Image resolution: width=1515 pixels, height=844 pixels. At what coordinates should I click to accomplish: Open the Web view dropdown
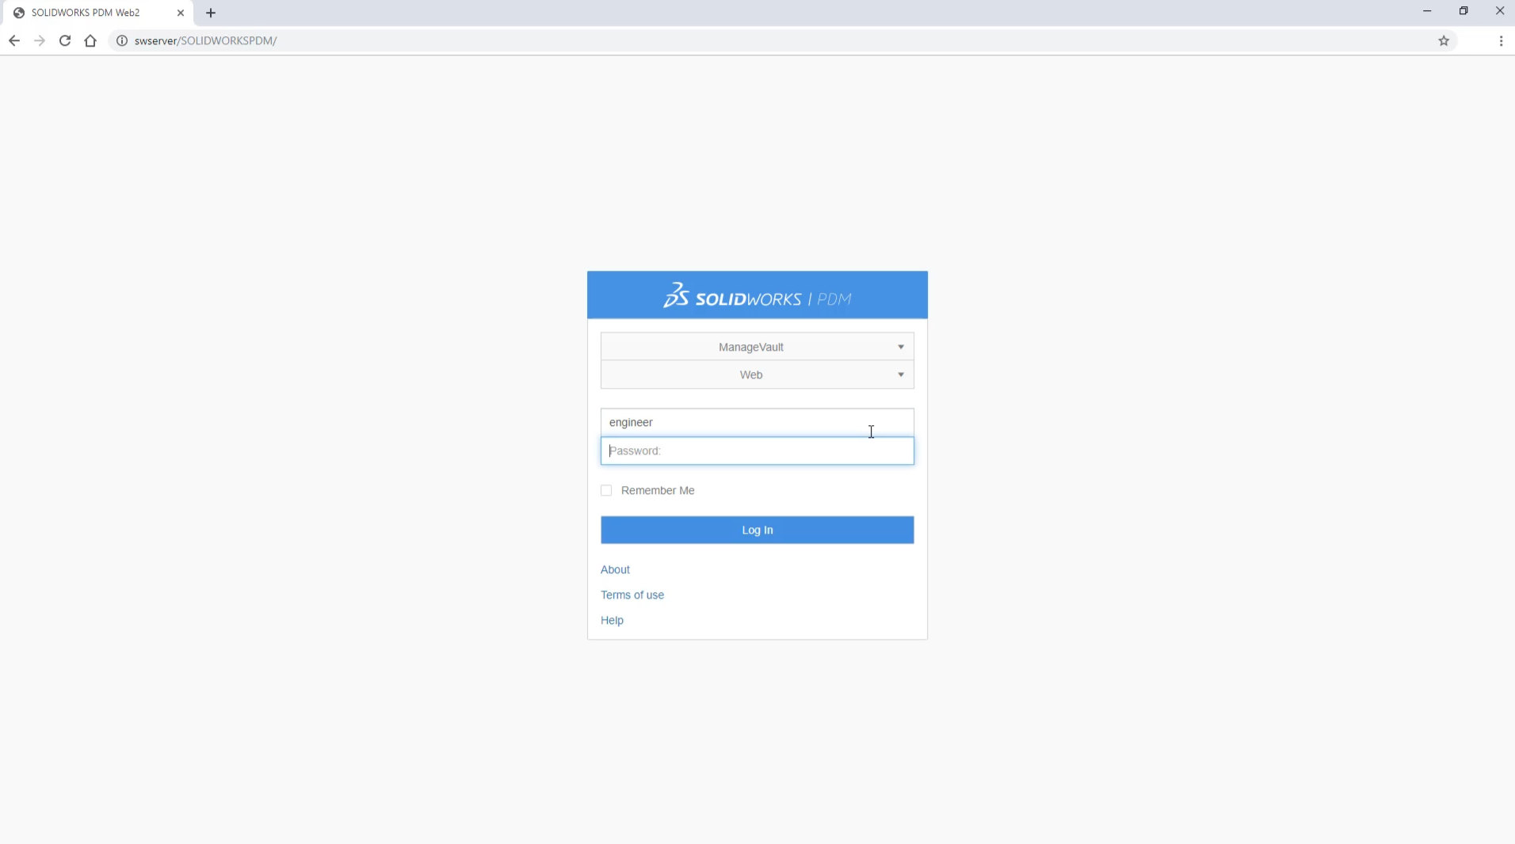(757, 374)
